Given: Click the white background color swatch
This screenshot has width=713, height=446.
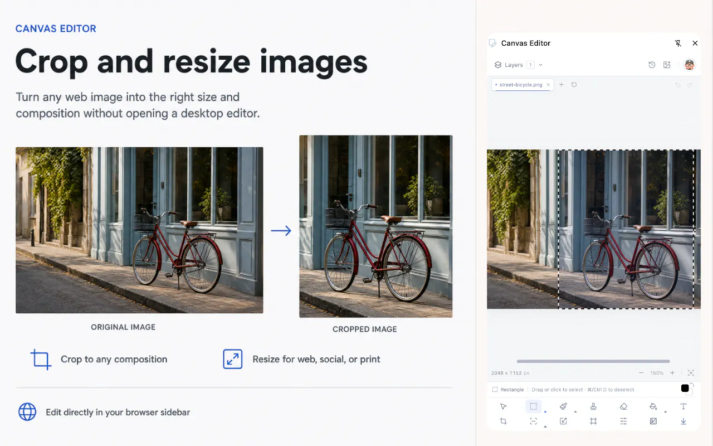Looking at the screenshot, I should pyautogui.click(x=691, y=393).
